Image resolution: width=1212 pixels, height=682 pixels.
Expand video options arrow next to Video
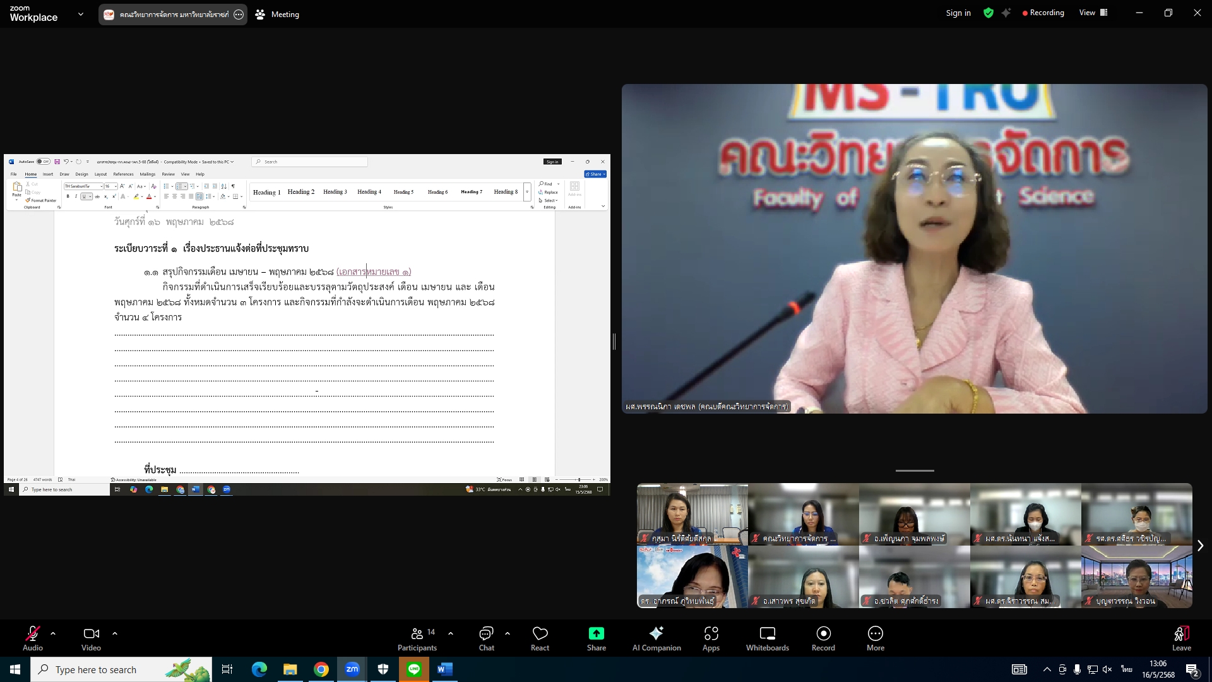click(x=114, y=633)
